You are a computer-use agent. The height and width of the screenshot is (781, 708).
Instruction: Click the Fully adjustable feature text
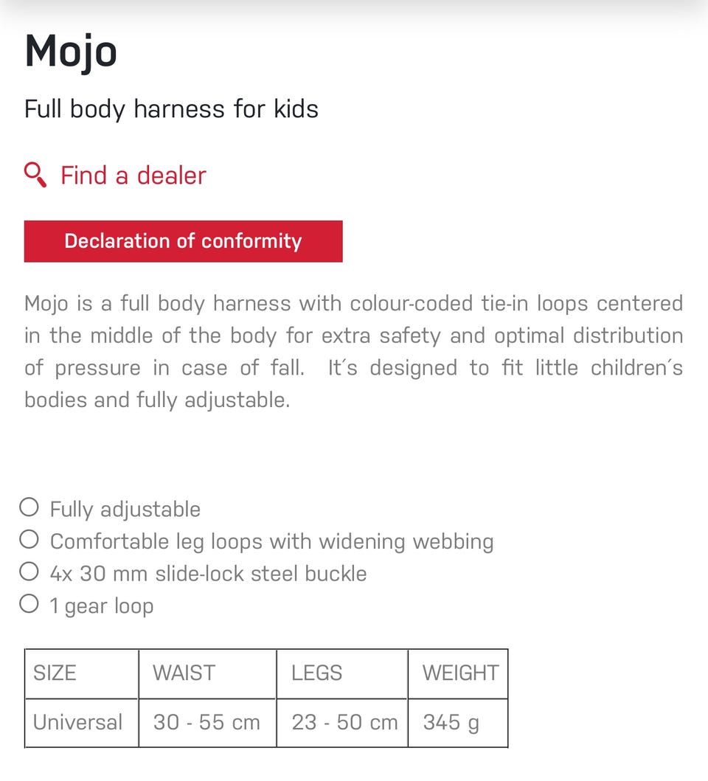[125, 509]
